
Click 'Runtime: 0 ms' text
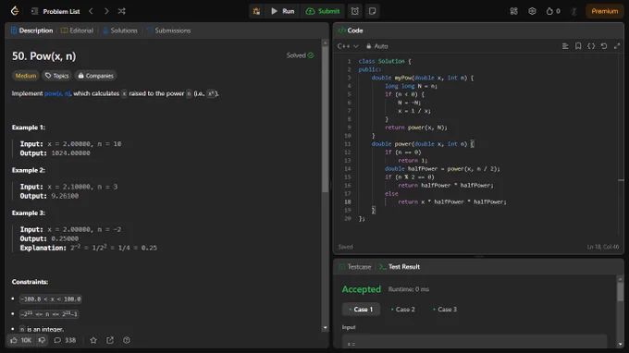[x=408, y=289]
